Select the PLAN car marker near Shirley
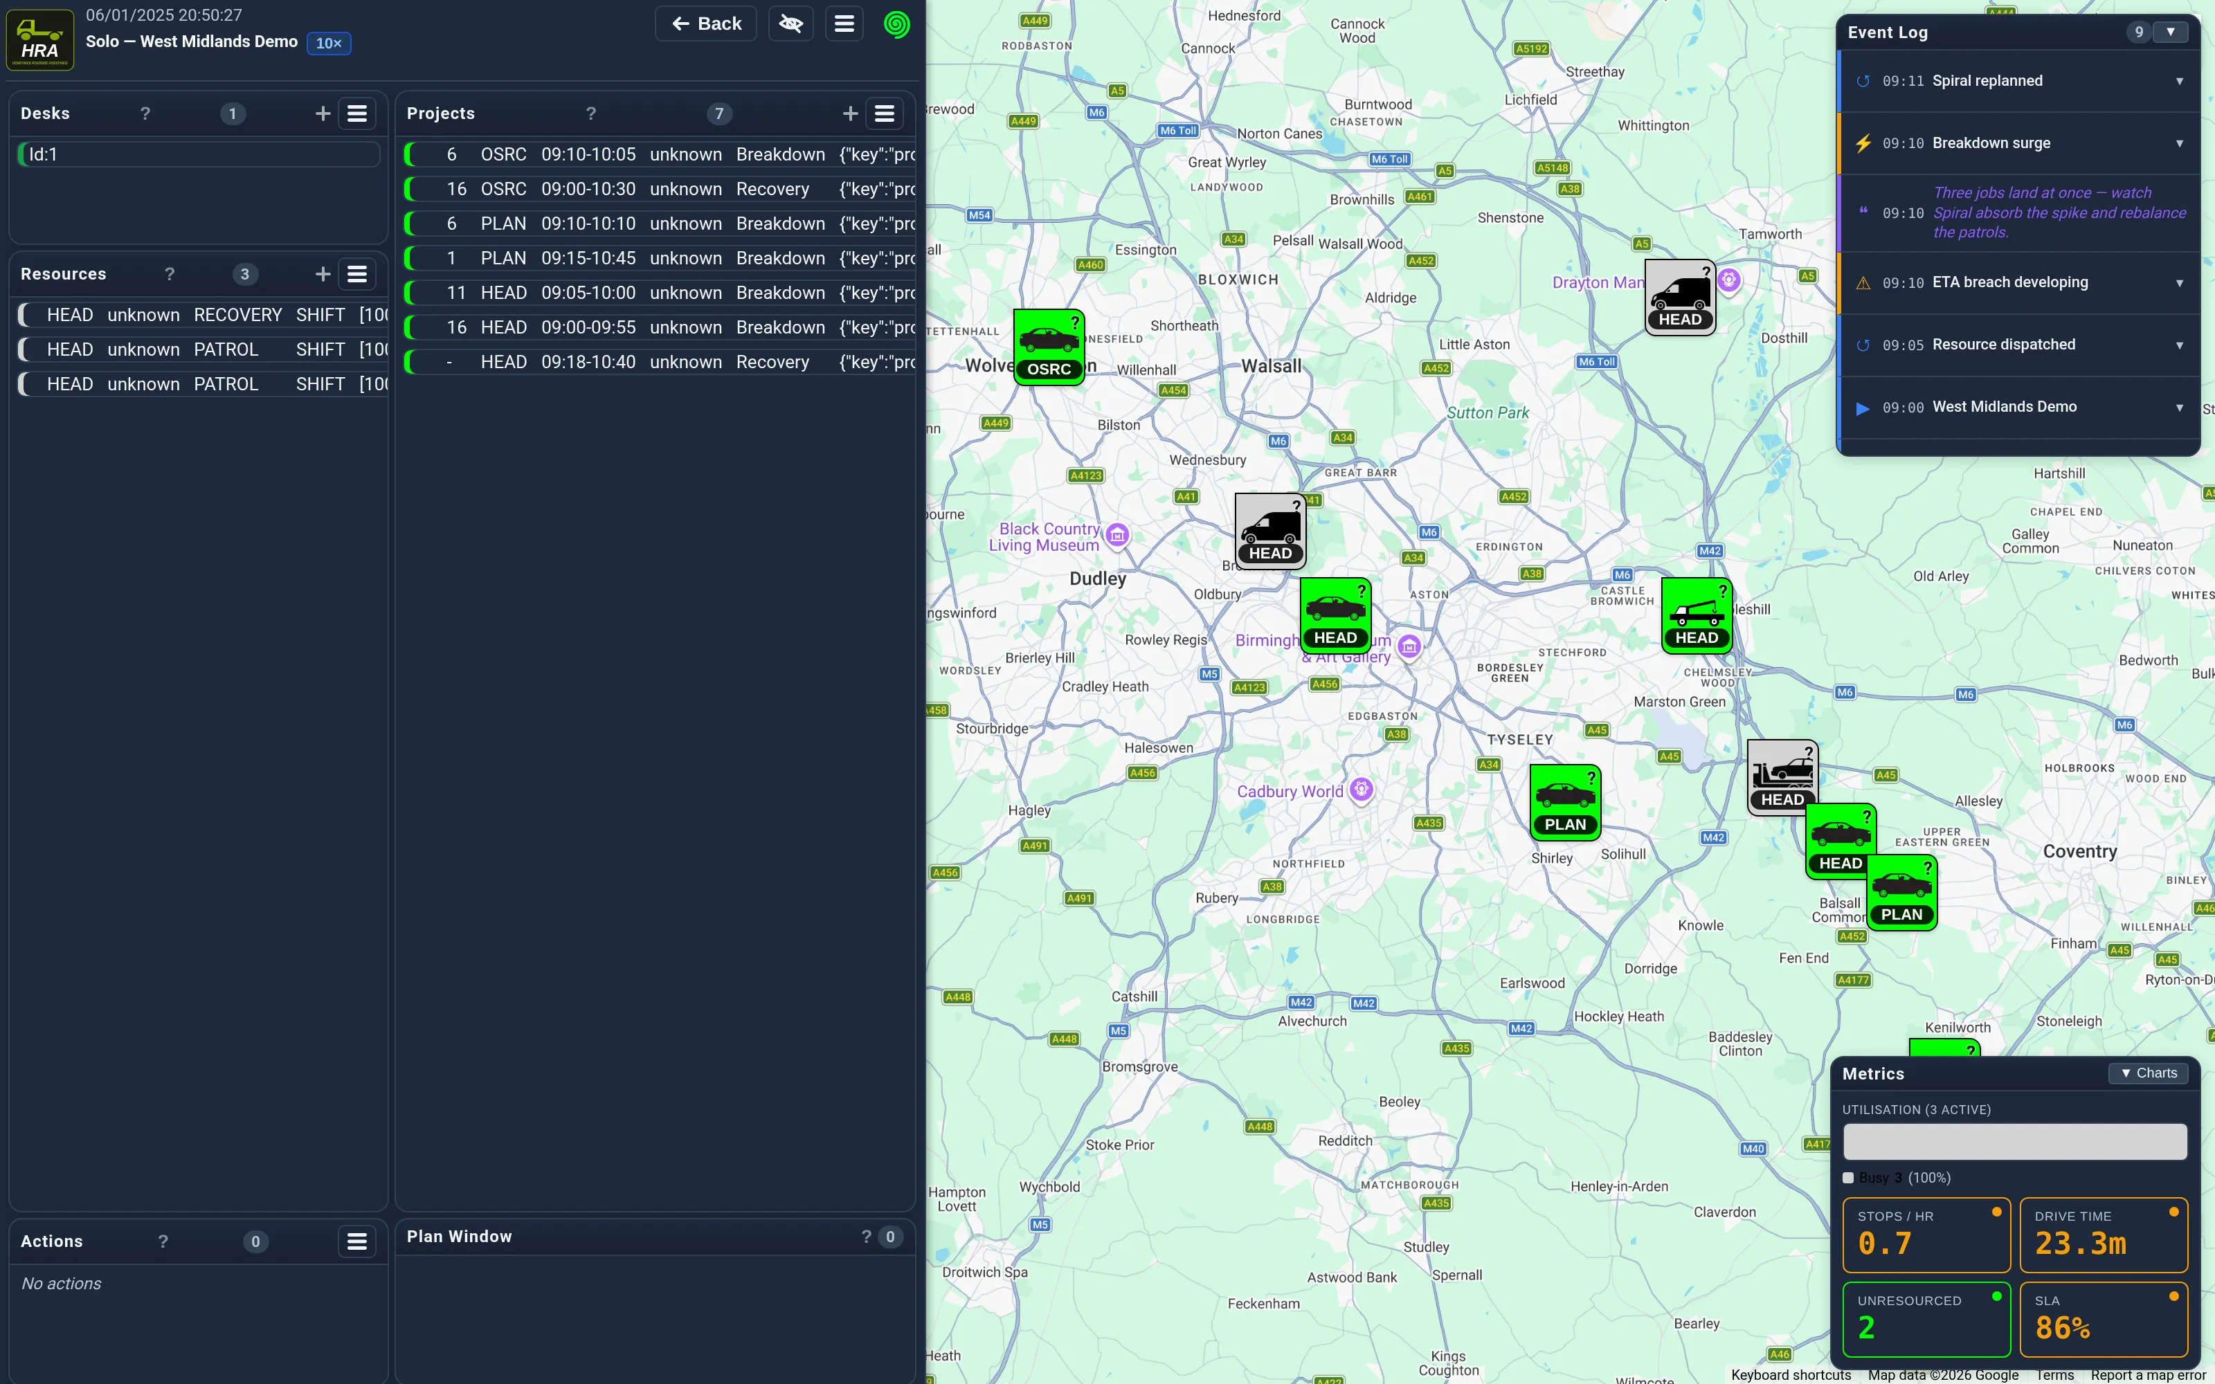Image resolution: width=2215 pixels, height=1384 pixels. click(1565, 802)
